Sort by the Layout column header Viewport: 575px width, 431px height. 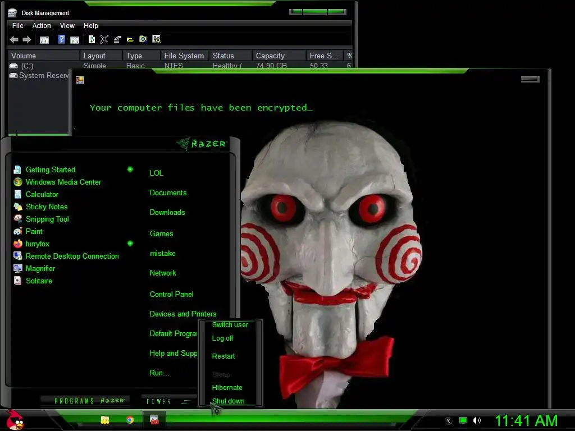point(101,56)
